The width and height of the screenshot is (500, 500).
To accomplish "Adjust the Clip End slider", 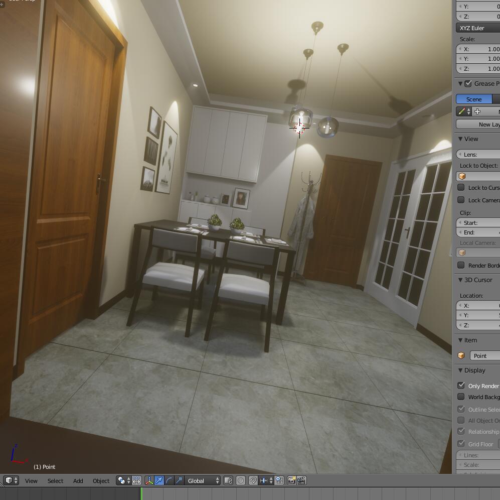I will pos(478,232).
